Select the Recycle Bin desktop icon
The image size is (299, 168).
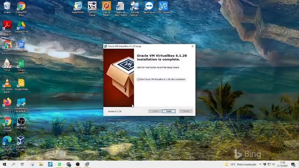coord(7,7)
